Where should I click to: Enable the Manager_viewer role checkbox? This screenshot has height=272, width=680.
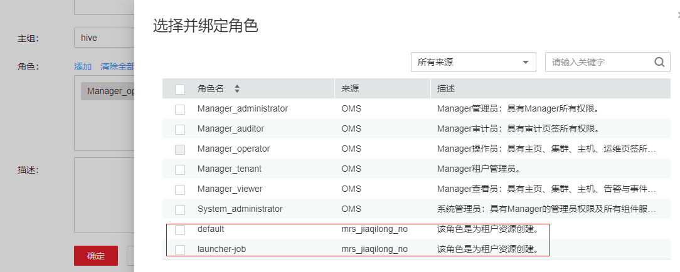[x=180, y=189]
